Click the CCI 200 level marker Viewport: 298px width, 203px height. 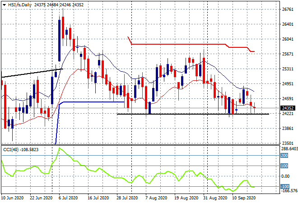click(x=284, y=156)
